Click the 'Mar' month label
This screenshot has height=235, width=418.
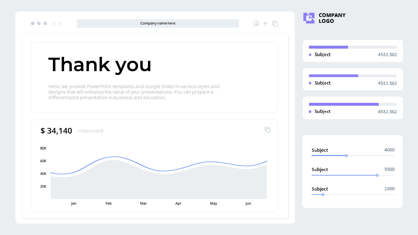(143, 203)
